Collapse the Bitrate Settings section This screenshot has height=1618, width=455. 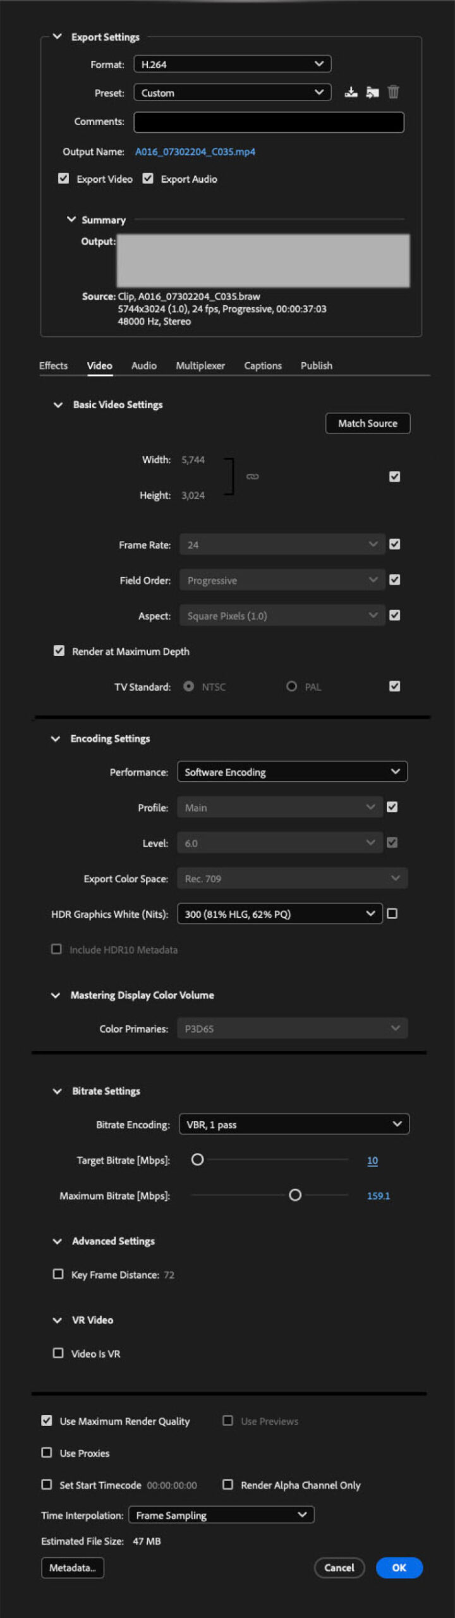coord(58,1091)
